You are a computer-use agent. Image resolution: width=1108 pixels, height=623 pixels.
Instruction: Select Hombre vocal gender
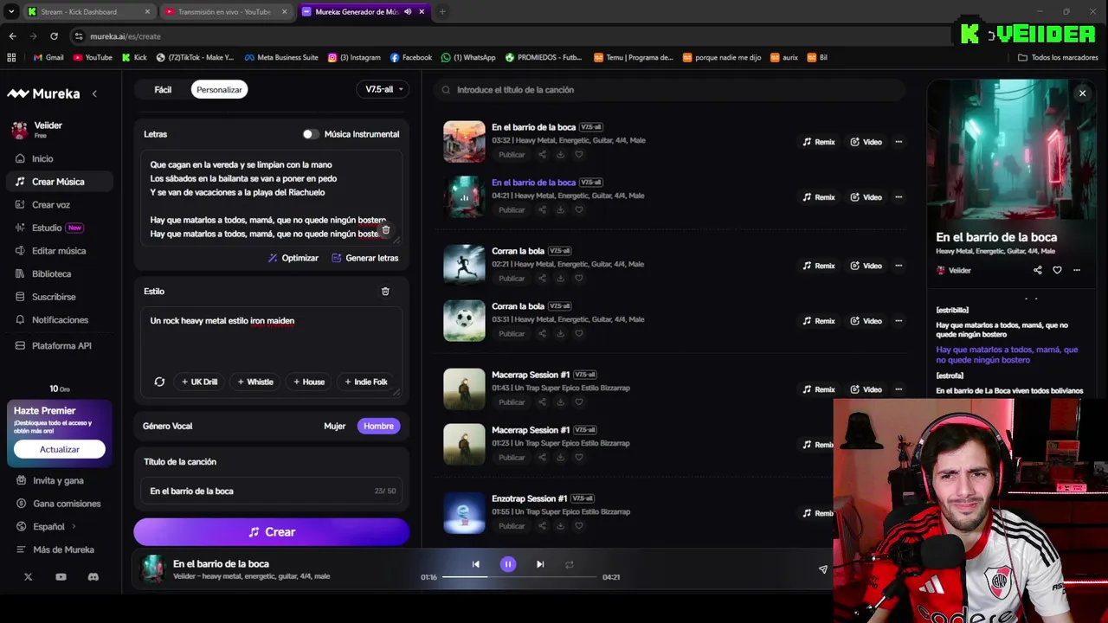pos(378,426)
